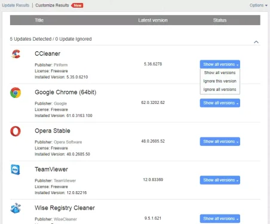Click the Piriform publisher link
This screenshot has width=270, height=224.
coord(61,65)
